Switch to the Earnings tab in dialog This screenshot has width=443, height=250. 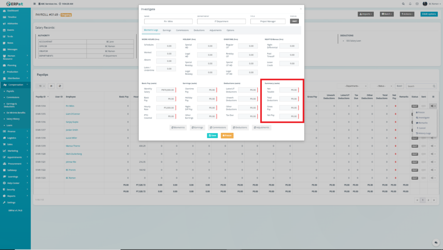point(167,30)
